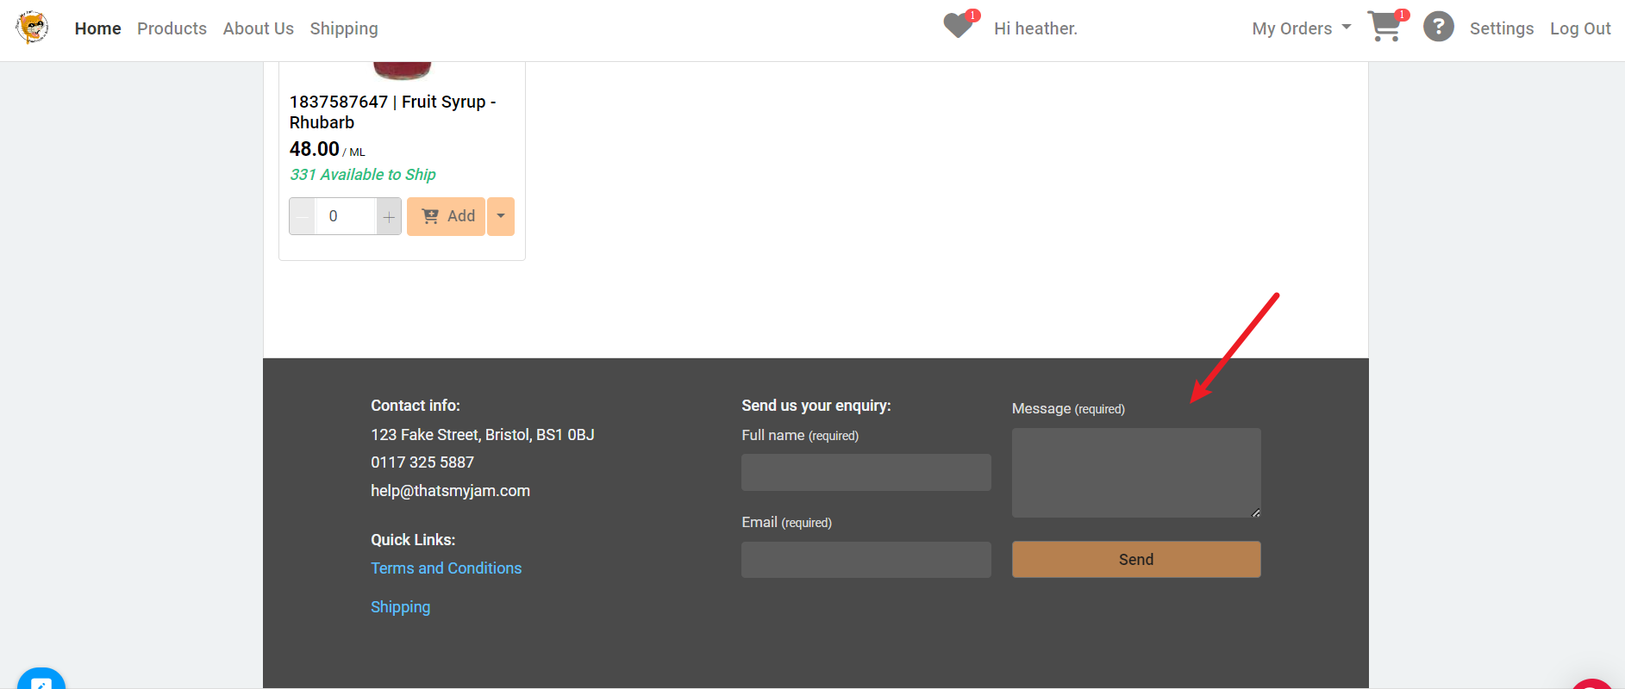Click the 48.00 price text
Viewport: 1625px width, 689px height.
pyautogui.click(x=315, y=149)
